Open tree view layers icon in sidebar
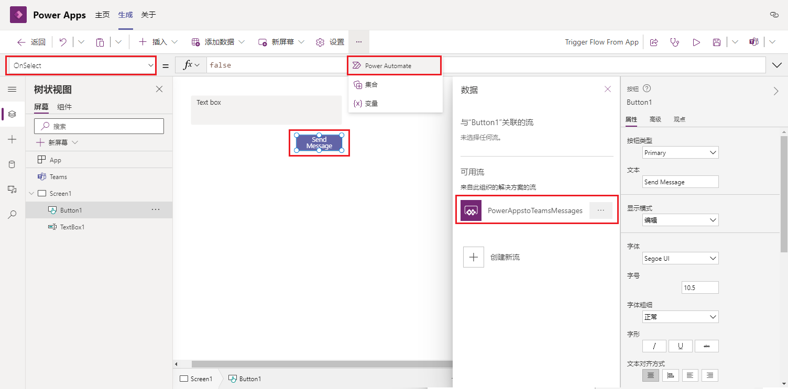This screenshot has width=788, height=389. click(x=12, y=114)
